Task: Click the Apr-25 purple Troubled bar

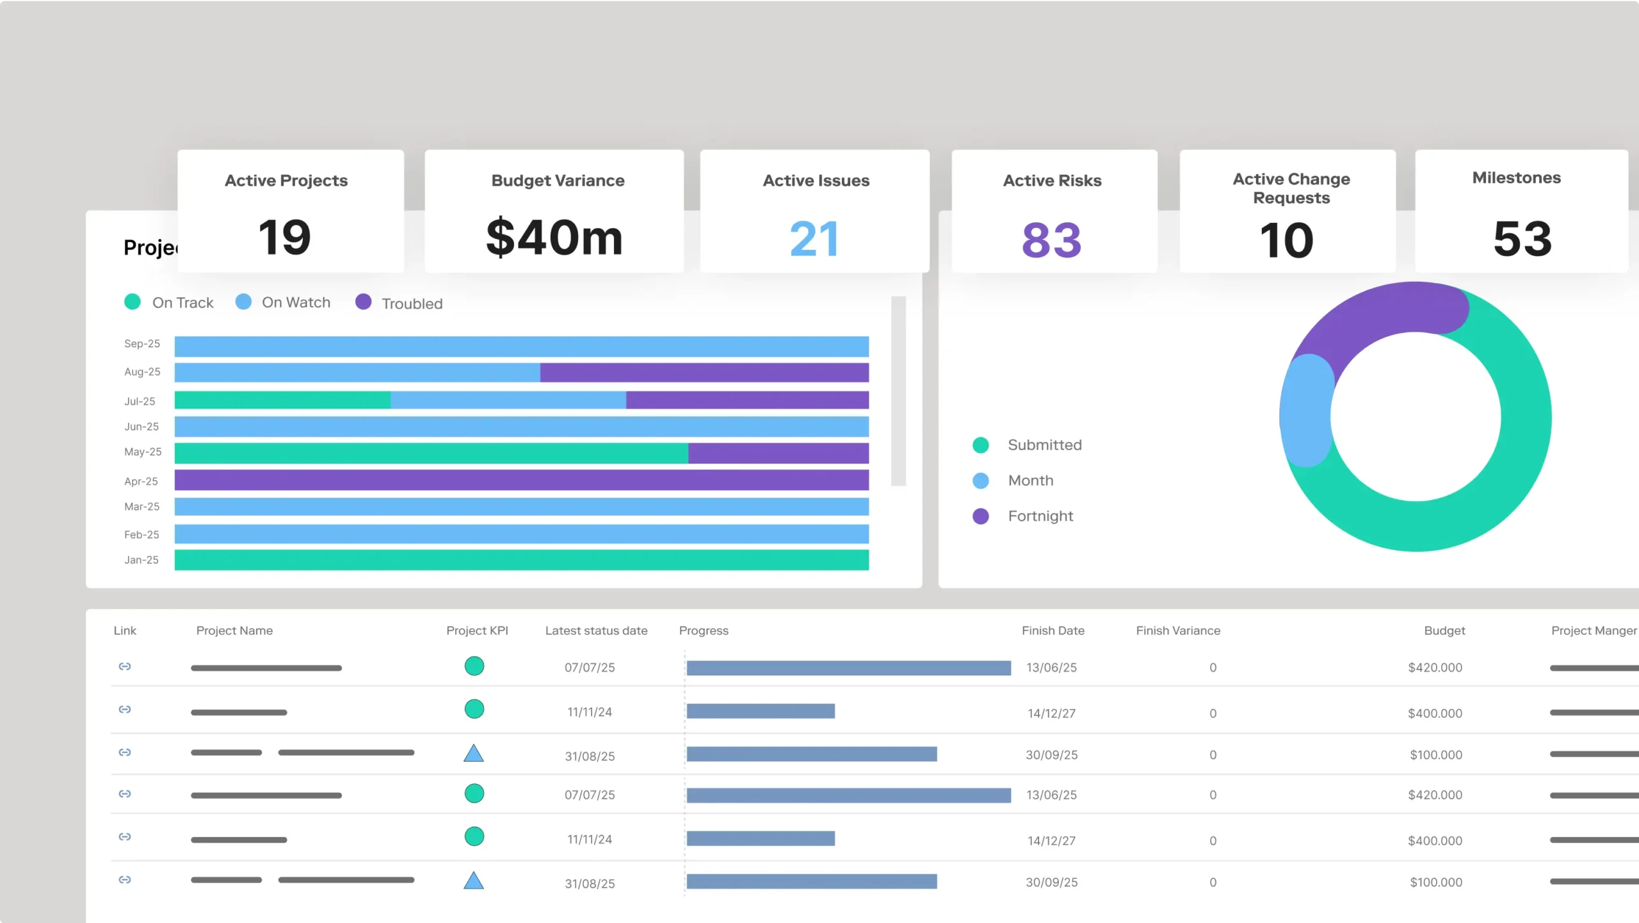Action: [x=521, y=480]
